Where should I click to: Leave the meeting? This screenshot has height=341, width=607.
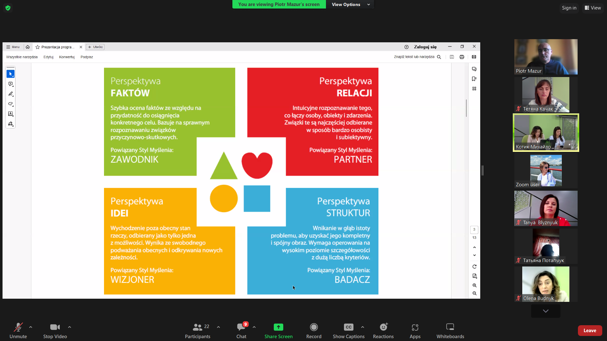coord(590,331)
